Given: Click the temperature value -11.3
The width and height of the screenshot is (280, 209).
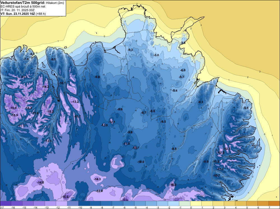Looking at the screenshot, I should pyautogui.click(x=220, y=169).
